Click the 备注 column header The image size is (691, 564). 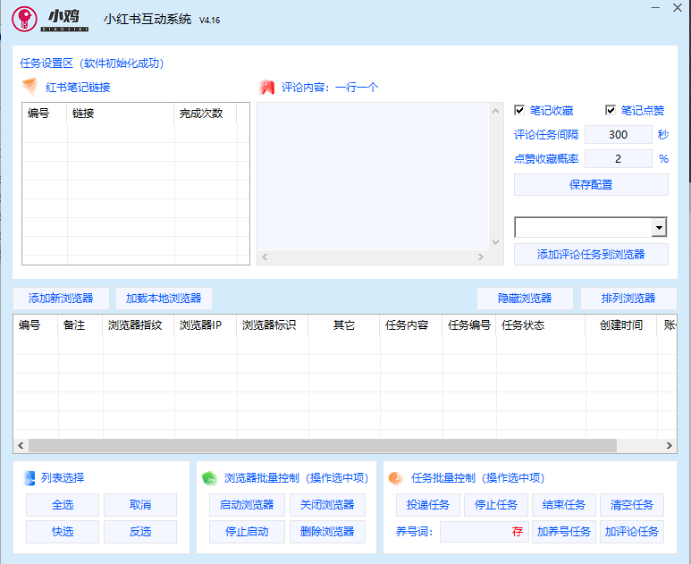click(80, 325)
